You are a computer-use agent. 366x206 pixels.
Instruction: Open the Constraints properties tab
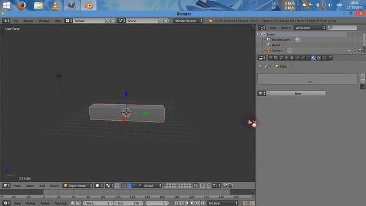coord(297,58)
